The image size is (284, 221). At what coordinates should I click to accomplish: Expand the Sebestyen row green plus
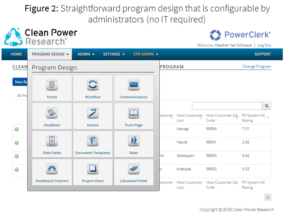(x=17, y=156)
